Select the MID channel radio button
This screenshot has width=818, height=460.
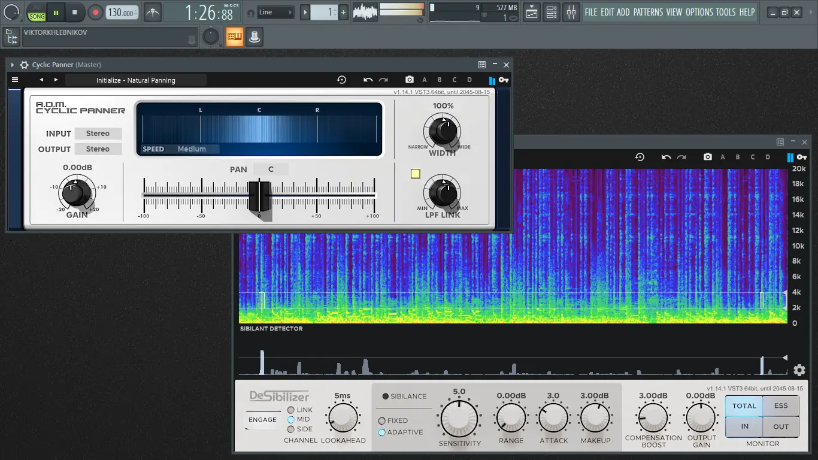coord(291,419)
